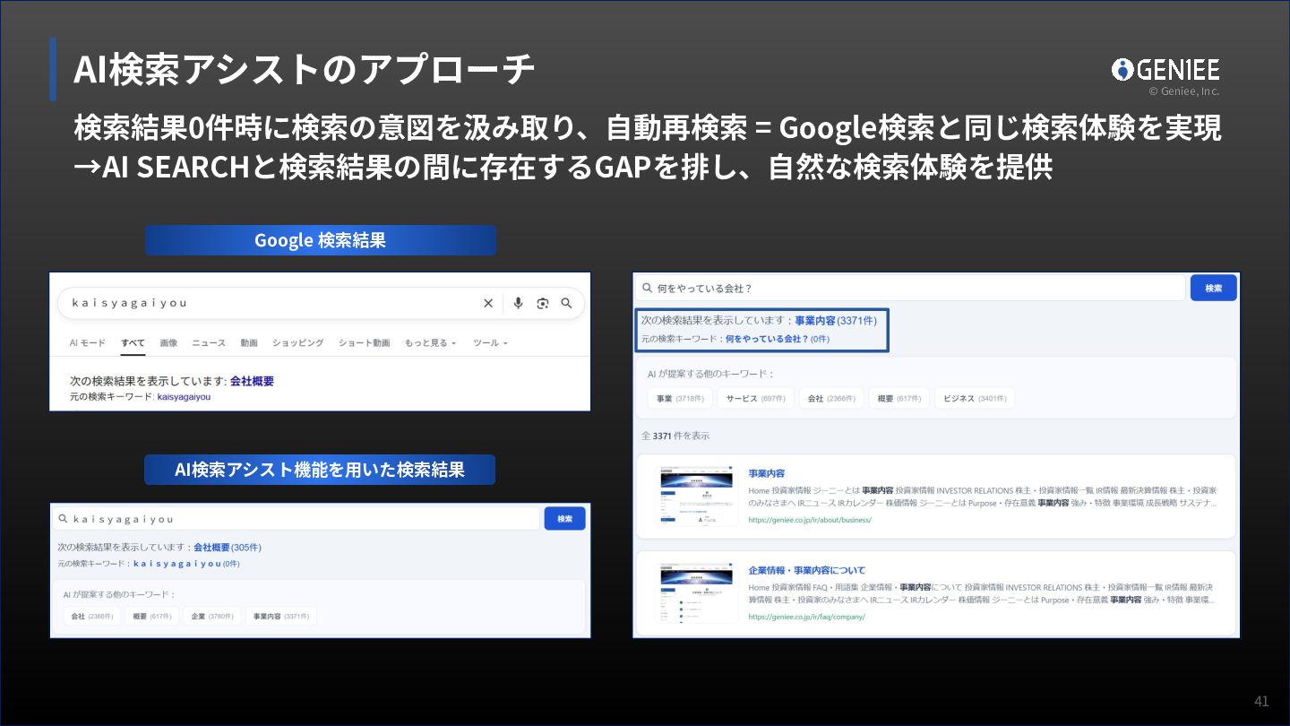Select the すべて tab
The image size is (1290, 726).
133,343
